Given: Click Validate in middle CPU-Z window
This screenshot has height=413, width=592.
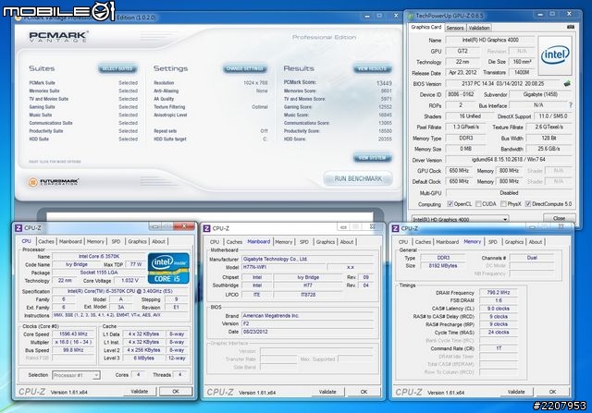Looking at the screenshot, I should click(327, 392).
